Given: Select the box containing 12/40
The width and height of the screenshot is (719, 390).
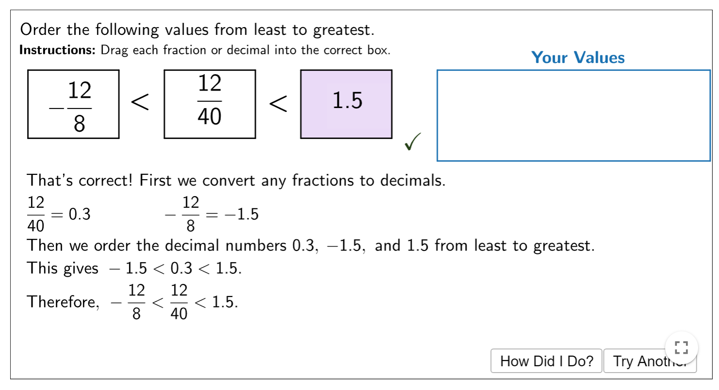Looking at the screenshot, I should pos(209,104).
